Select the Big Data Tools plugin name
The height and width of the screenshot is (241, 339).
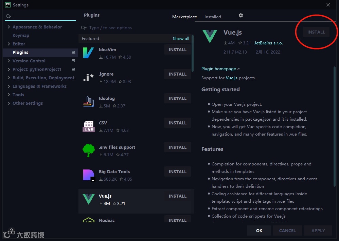coord(114,172)
